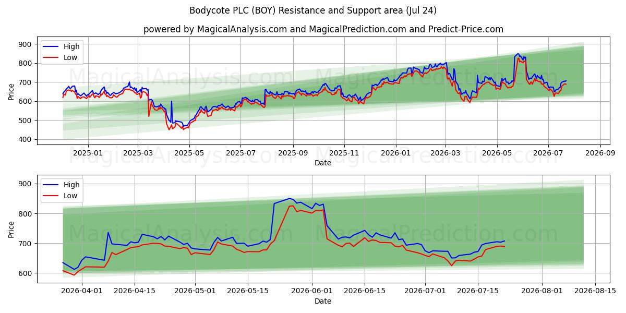This screenshot has height=313, width=626.
Task: Click 'Low' in the lower chart legend
Action: pos(70,196)
